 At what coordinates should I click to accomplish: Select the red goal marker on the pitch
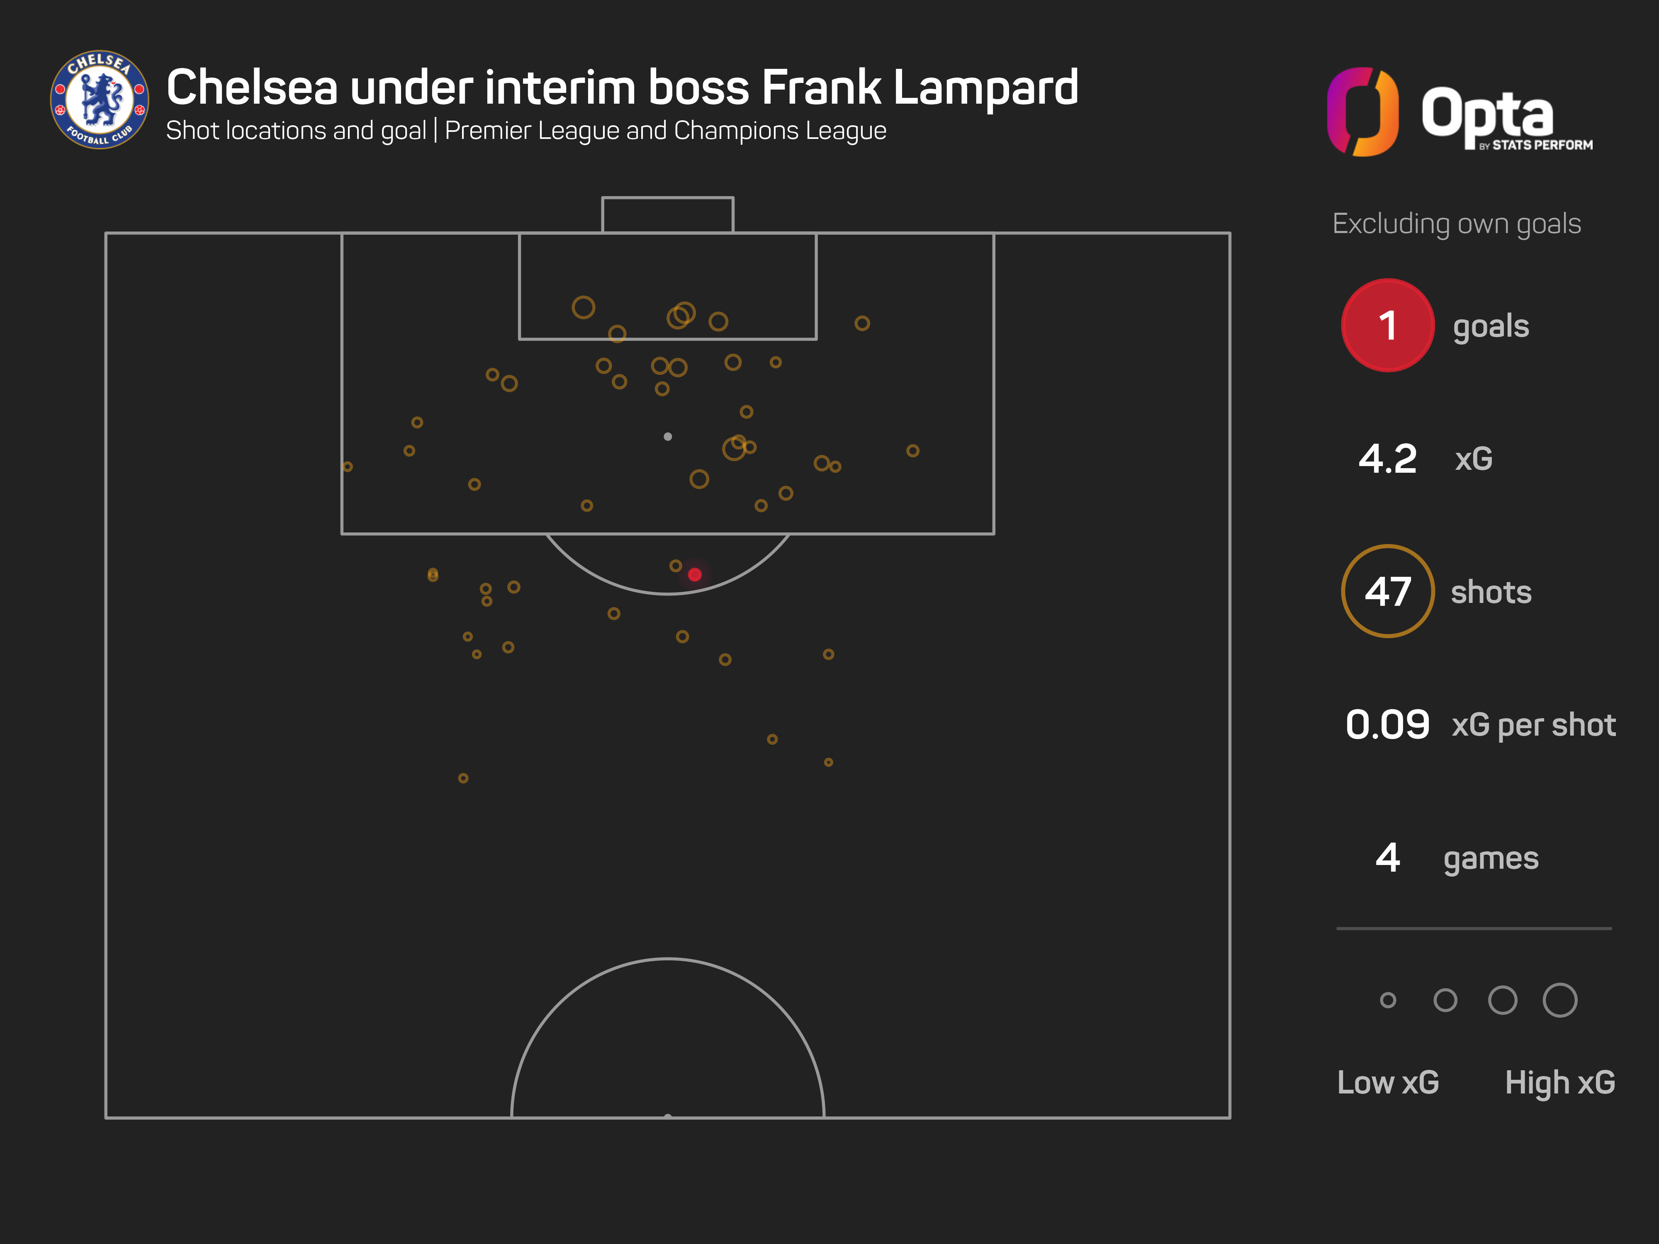pos(695,574)
